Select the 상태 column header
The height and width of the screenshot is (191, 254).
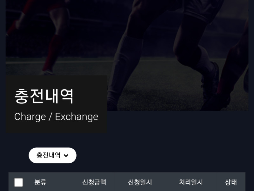pyautogui.click(x=231, y=182)
